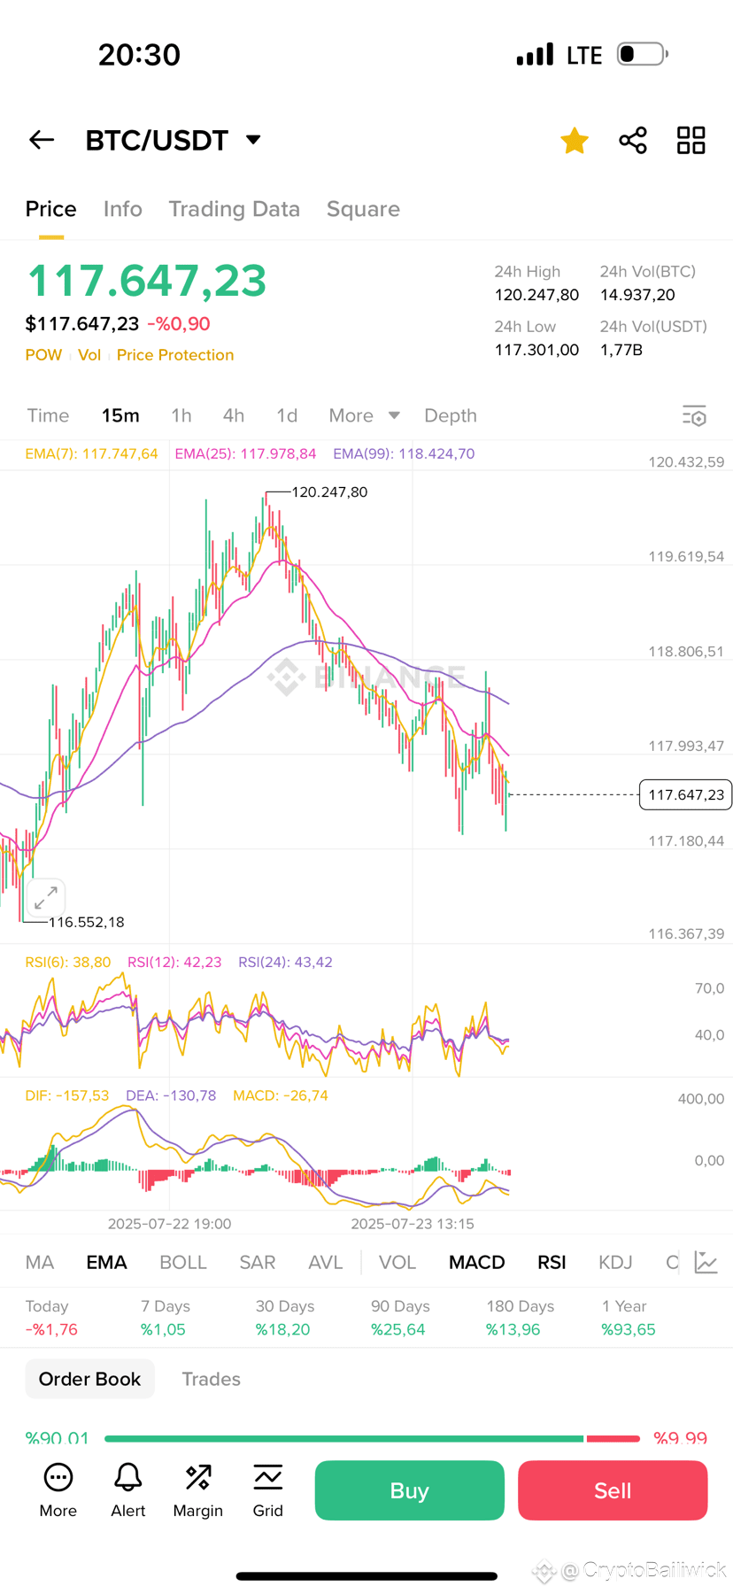Screen dimensions: 733x1594
Task: Switch to the Depth chart view
Action: [x=451, y=415]
